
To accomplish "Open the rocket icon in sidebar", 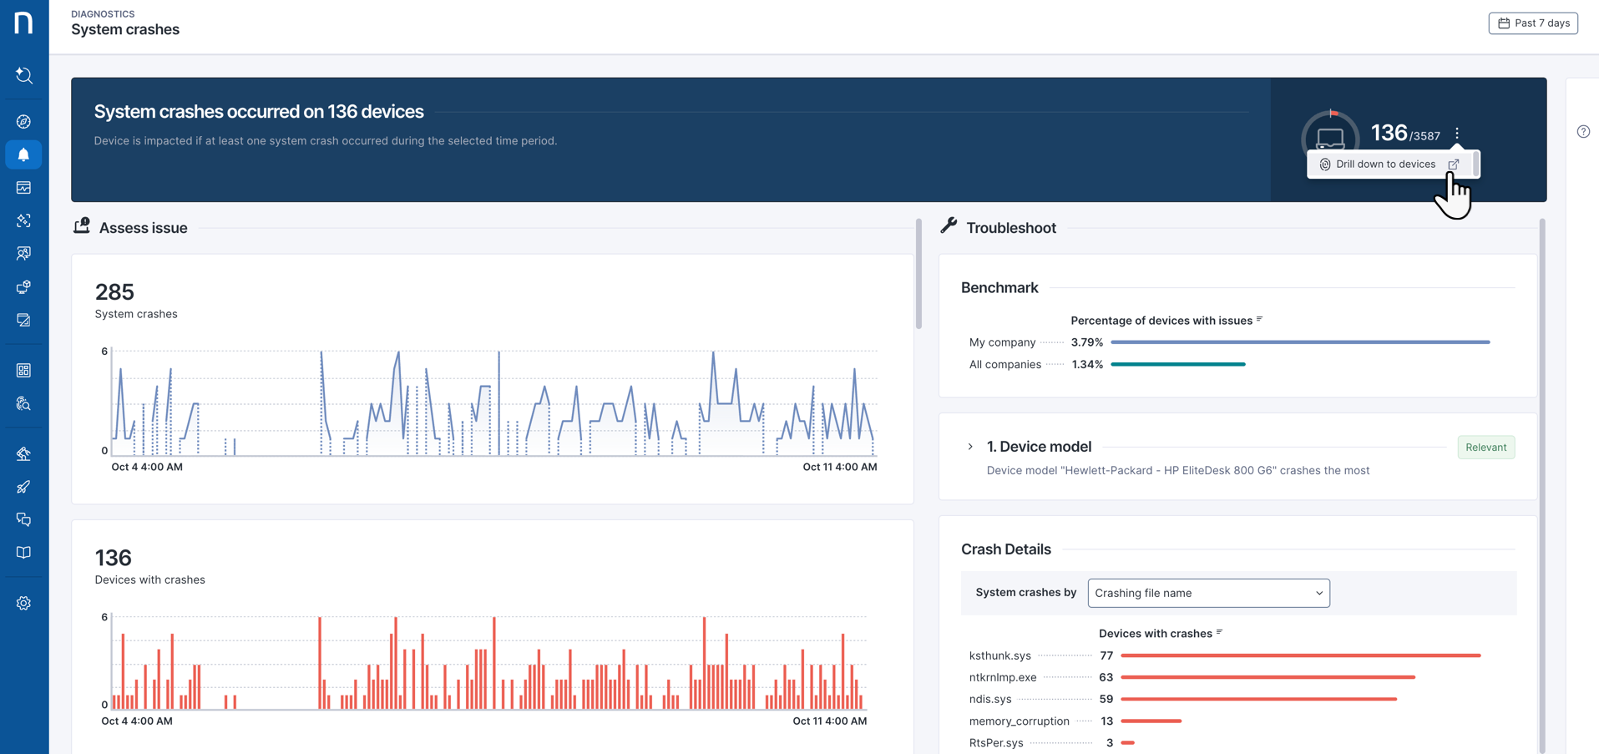I will (23, 487).
